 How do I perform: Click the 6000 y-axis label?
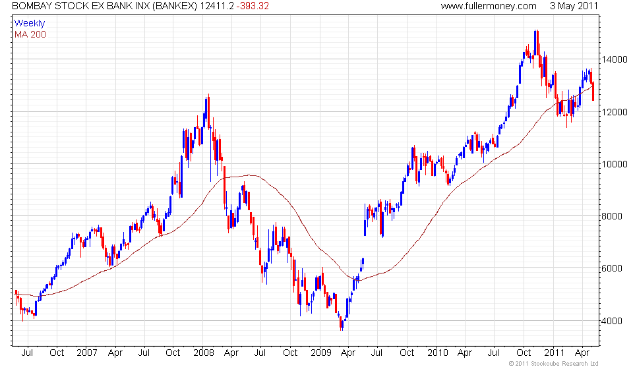pyautogui.click(x=612, y=269)
